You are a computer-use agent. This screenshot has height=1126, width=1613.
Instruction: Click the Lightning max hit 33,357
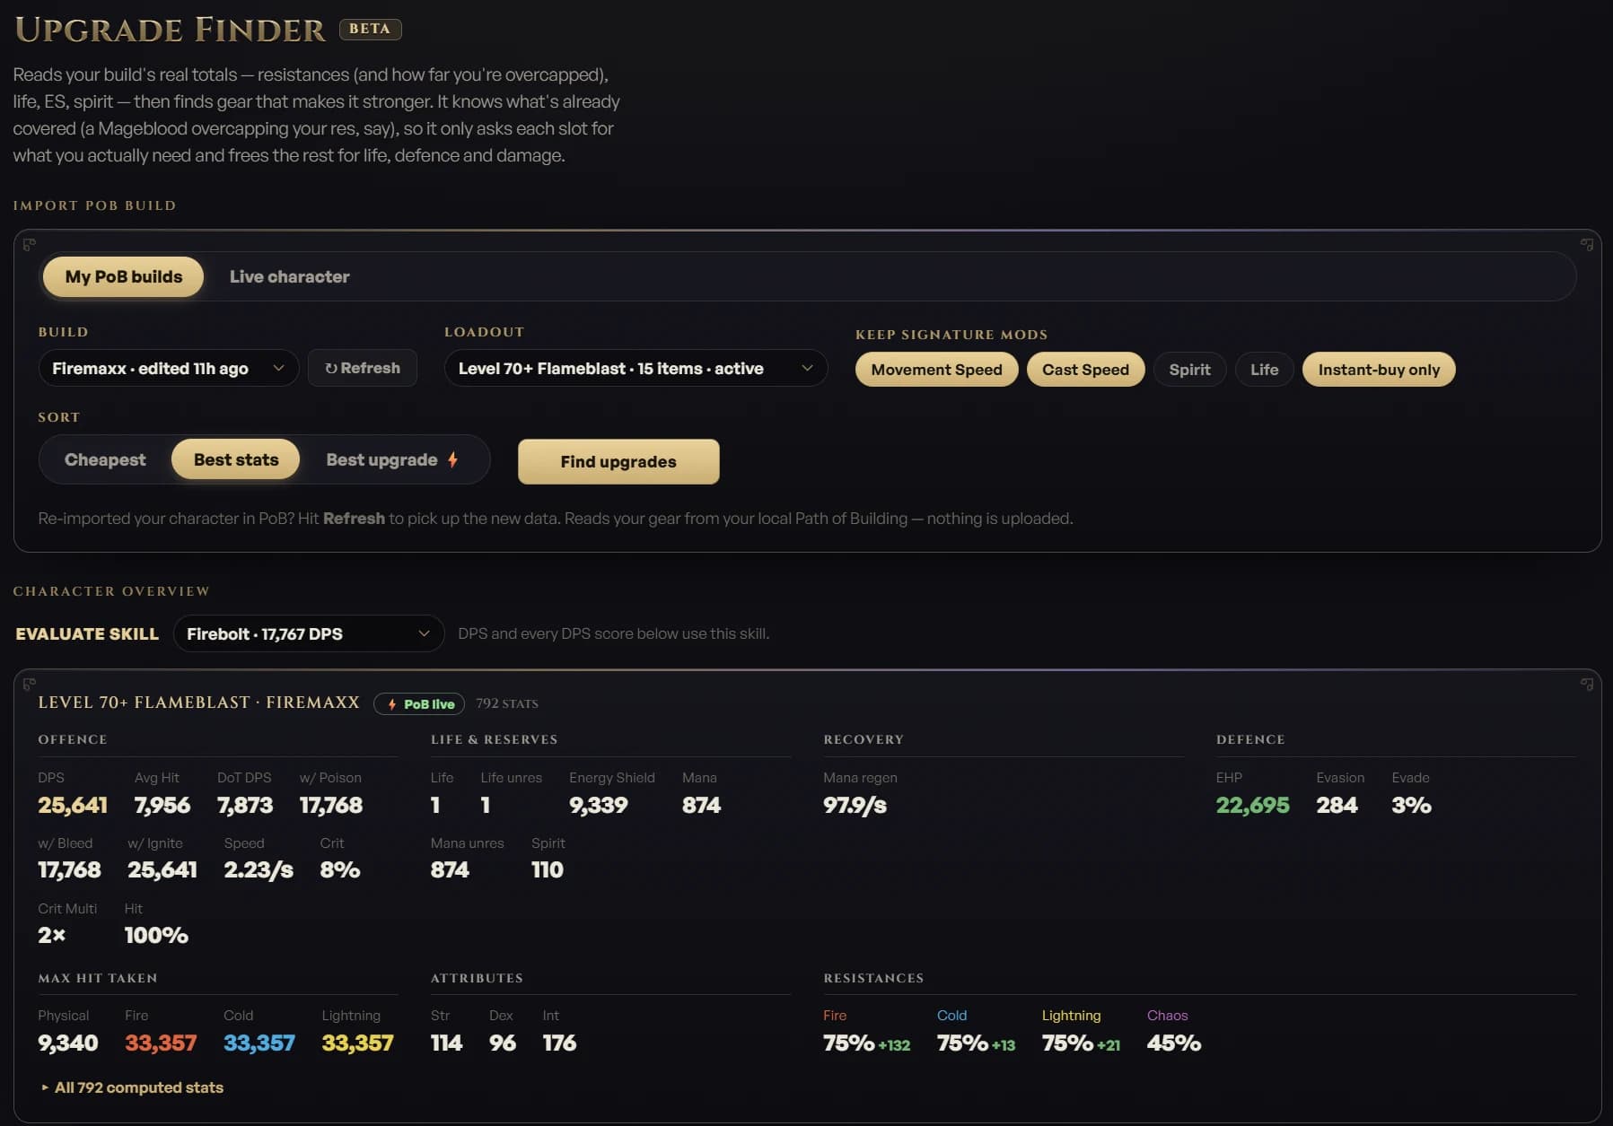pyautogui.click(x=358, y=1043)
